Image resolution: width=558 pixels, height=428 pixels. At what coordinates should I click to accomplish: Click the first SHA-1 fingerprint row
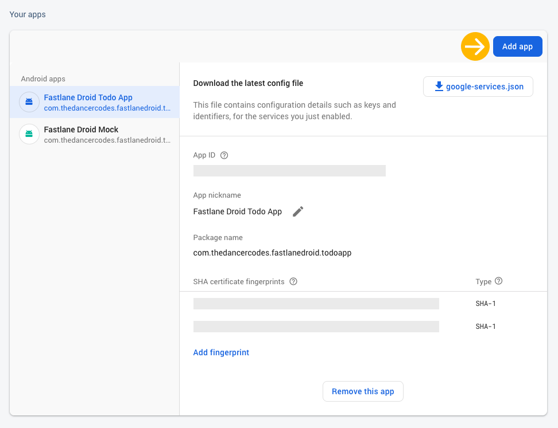pyautogui.click(x=316, y=304)
